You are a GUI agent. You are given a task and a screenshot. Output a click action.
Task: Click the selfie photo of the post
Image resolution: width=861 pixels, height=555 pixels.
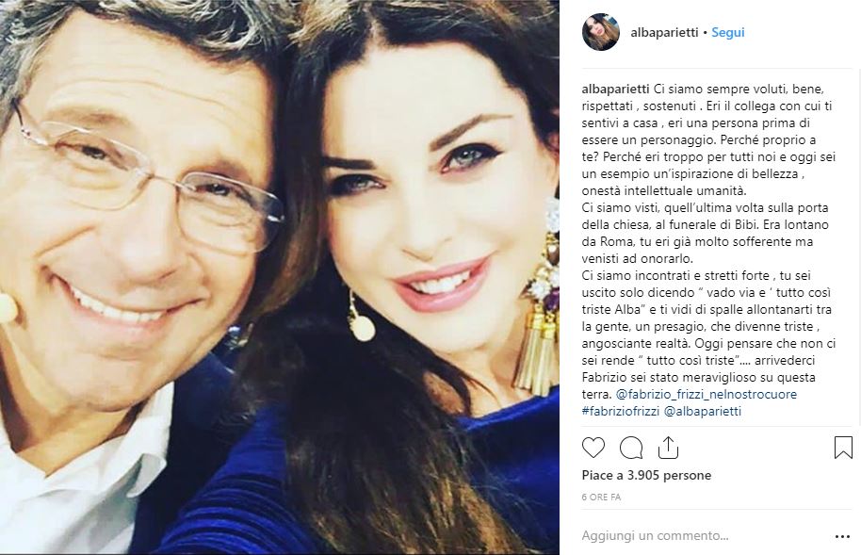coord(280,277)
